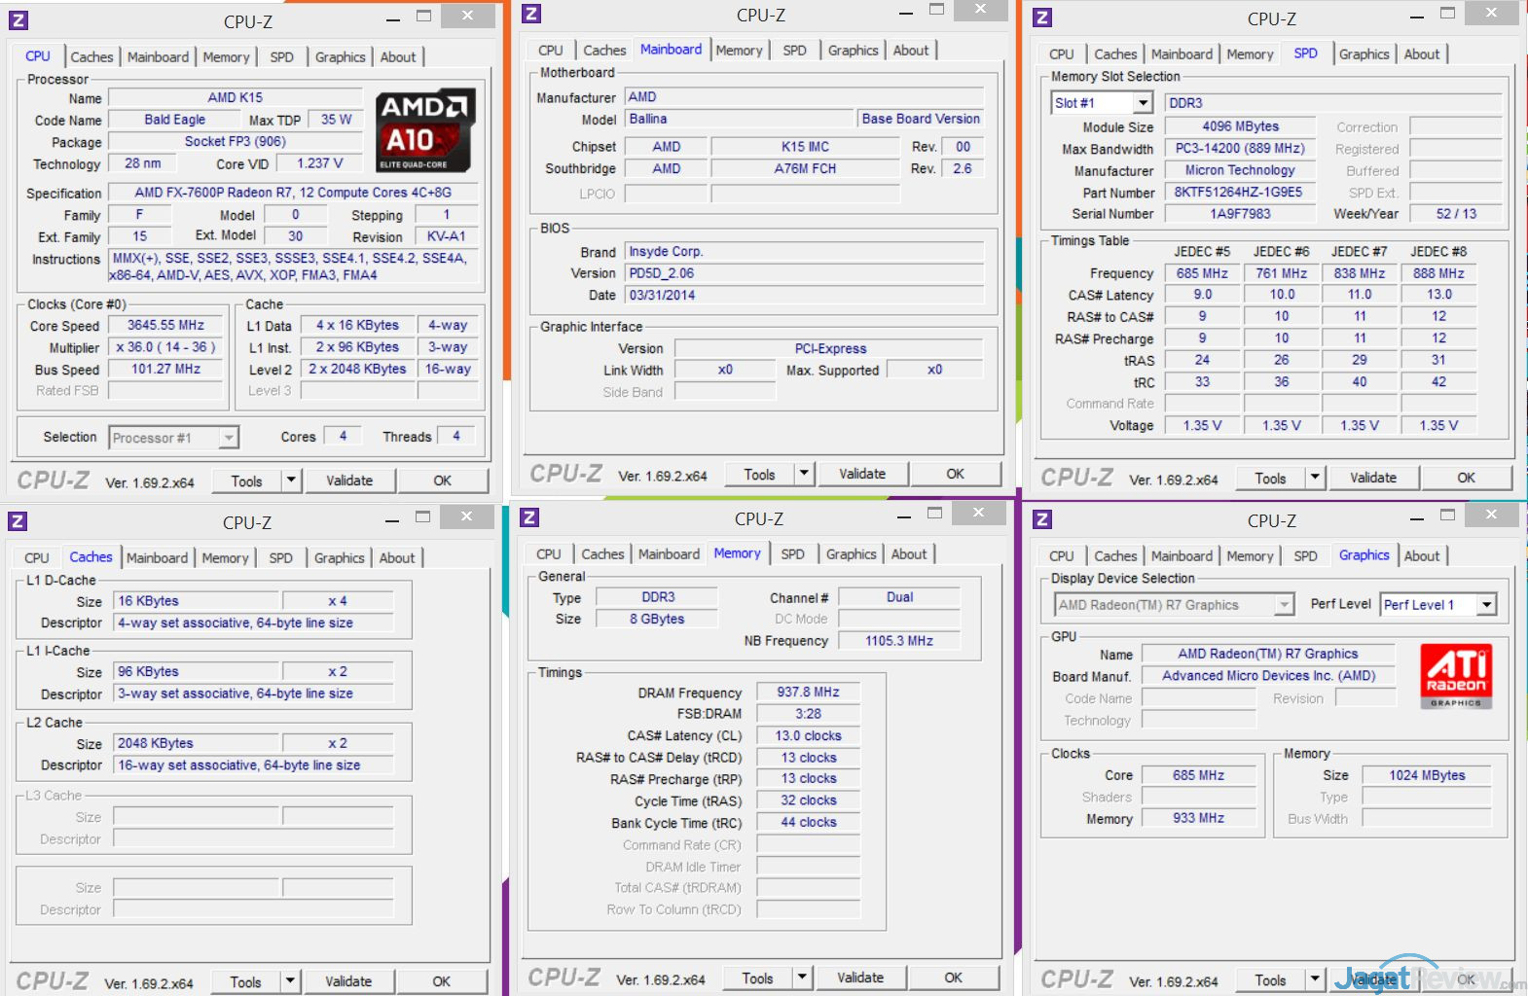Go to Caches tab in the Mainboard window
The width and height of the screenshot is (1528, 996).
604,51
